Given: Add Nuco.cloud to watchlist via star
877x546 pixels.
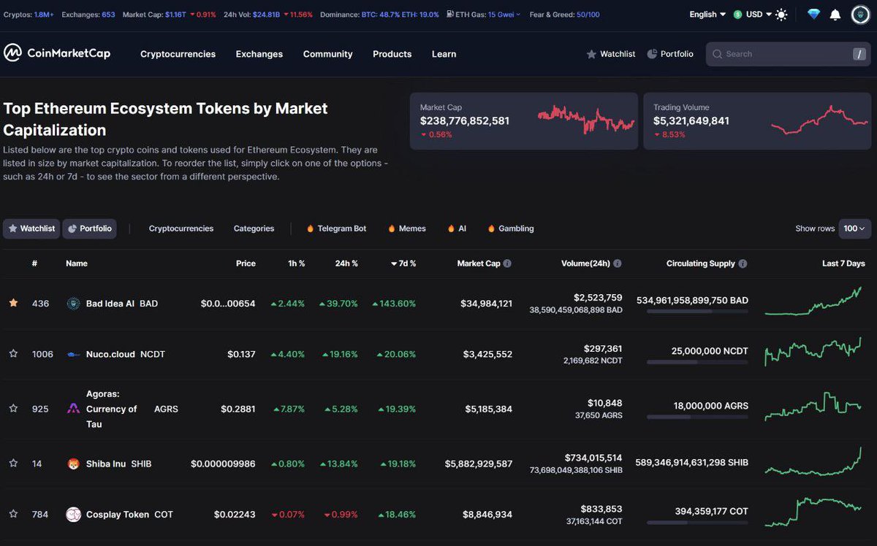Looking at the screenshot, I should click(13, 354).
